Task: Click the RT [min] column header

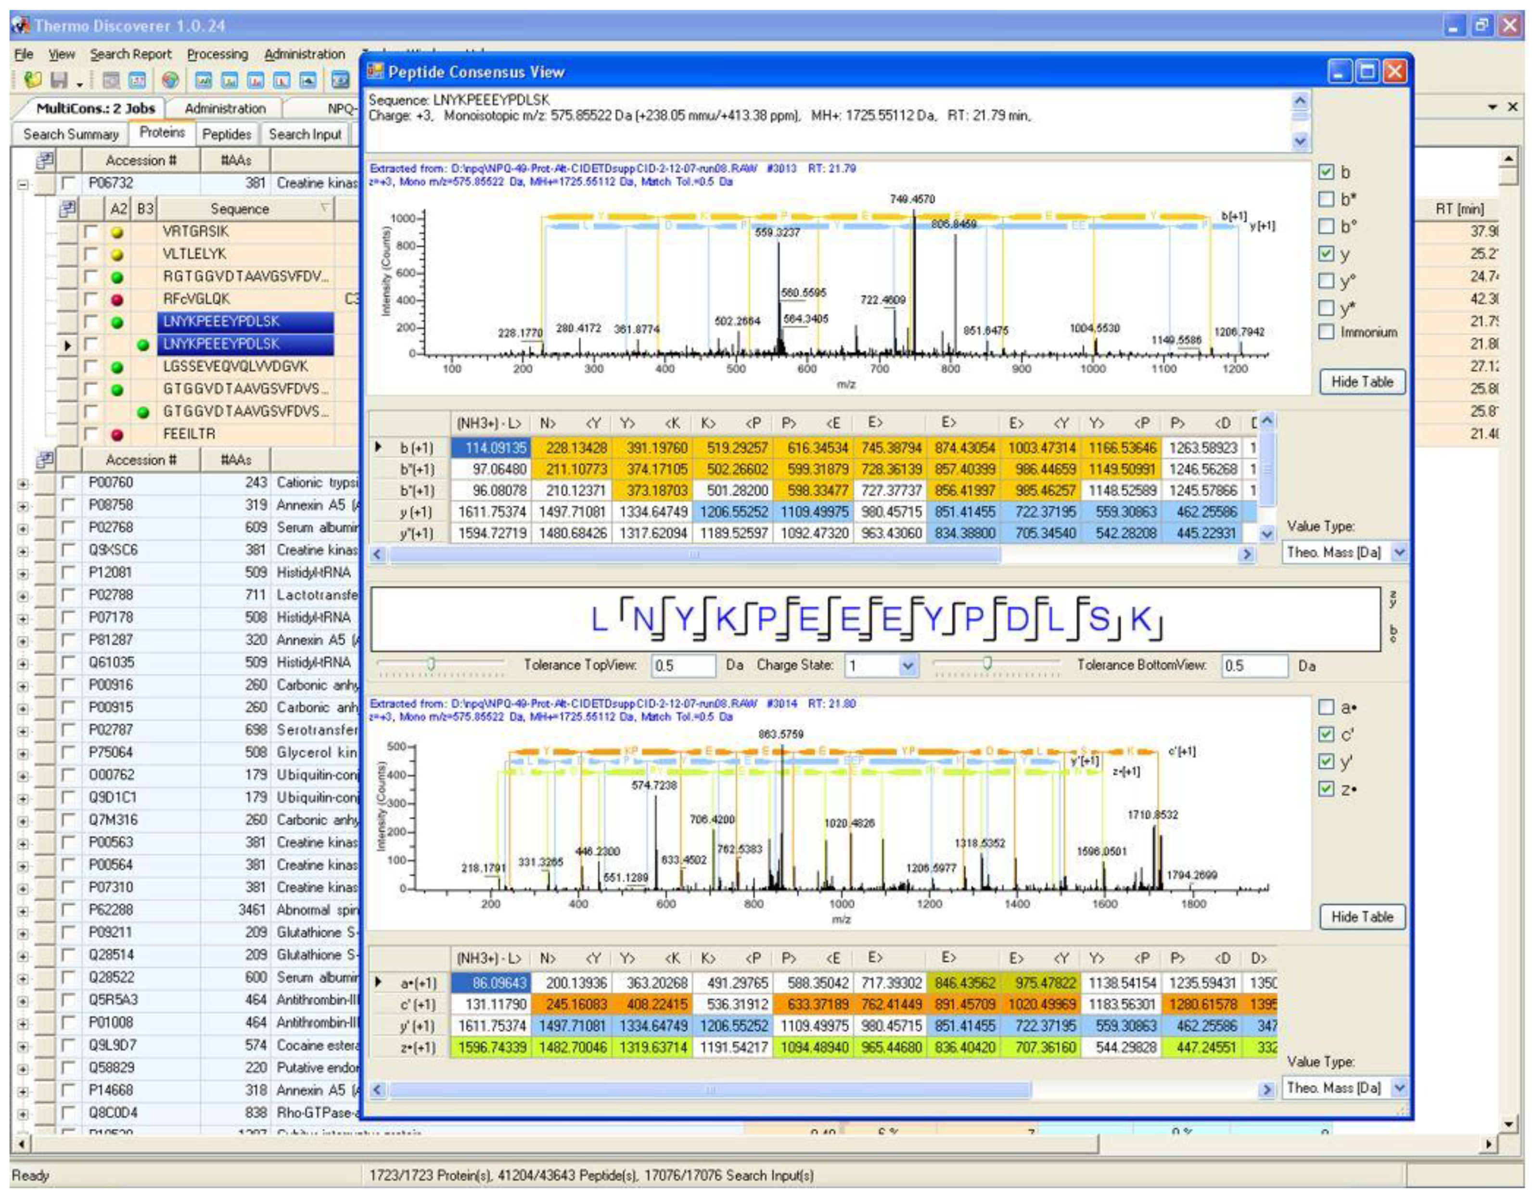Action: (1459, 208)
